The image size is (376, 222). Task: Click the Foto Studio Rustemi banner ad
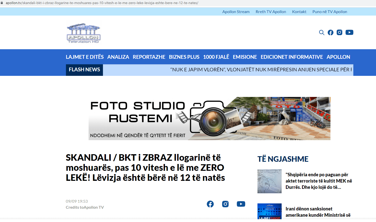click(x=209, y=119)
